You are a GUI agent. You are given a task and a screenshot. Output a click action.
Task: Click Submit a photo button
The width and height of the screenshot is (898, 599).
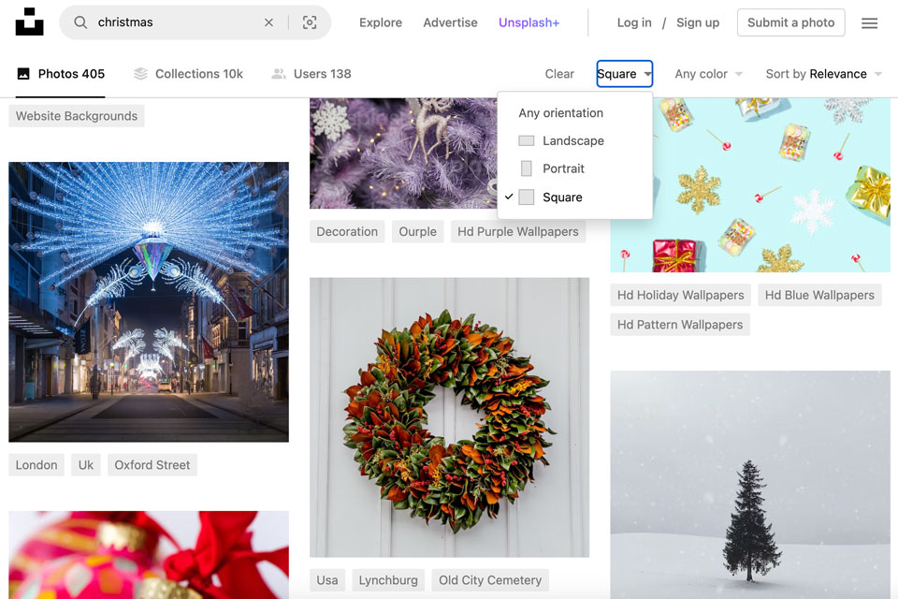click(x=791, y=22)
